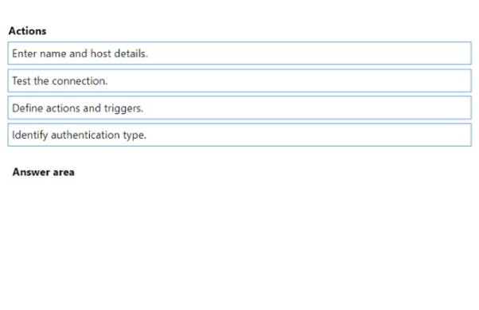This screenshot has width=479, height=310.
Task: Select the 'Test the connection' action
Action: pyautogui.click(x=240, y=80)
